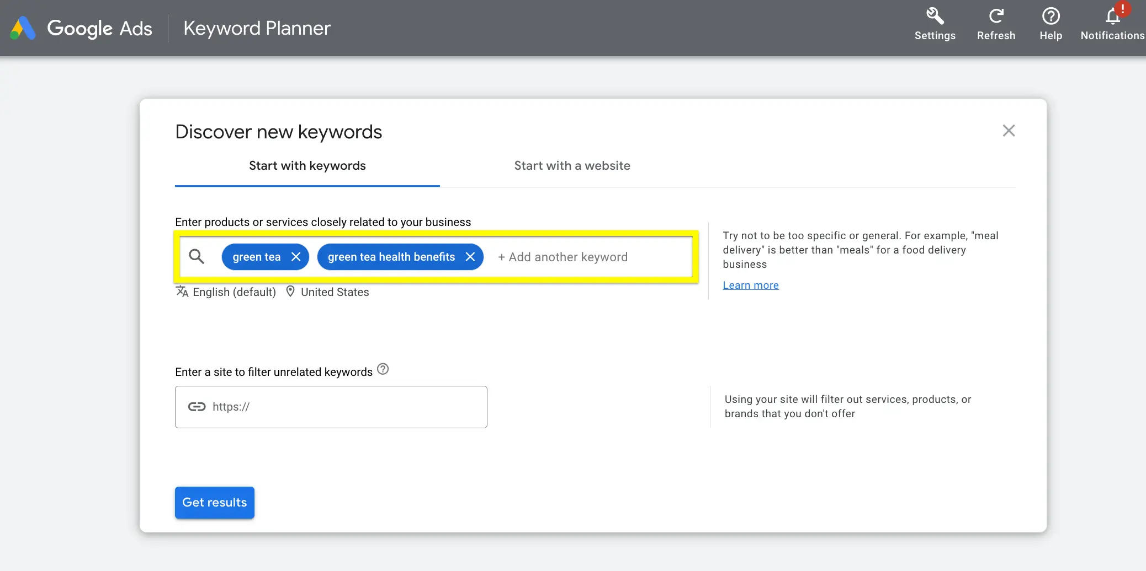Click the search magnifier icon
The image size is (1146, 571).
[197, 256]
